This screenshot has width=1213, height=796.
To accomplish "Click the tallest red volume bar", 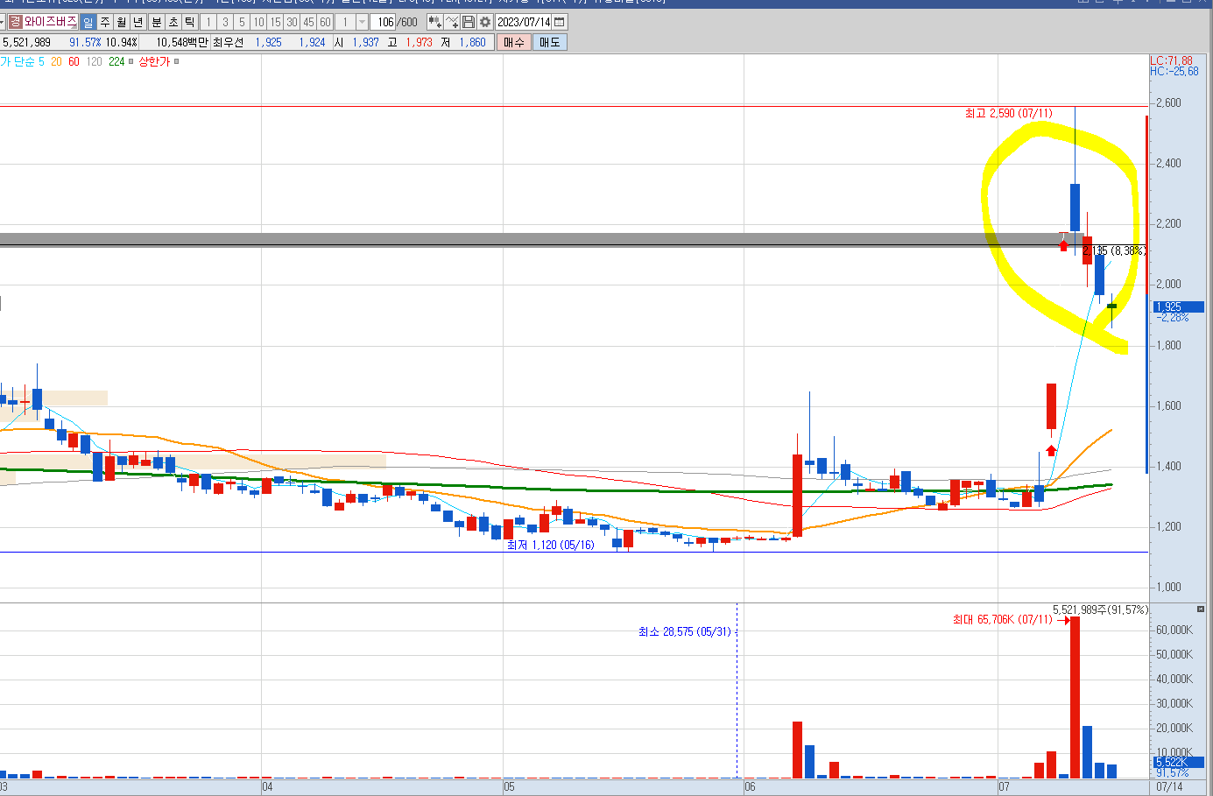I will coord(1075,698).
